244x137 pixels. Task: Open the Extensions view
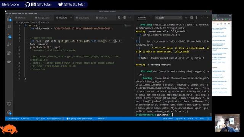pos(9,53)
